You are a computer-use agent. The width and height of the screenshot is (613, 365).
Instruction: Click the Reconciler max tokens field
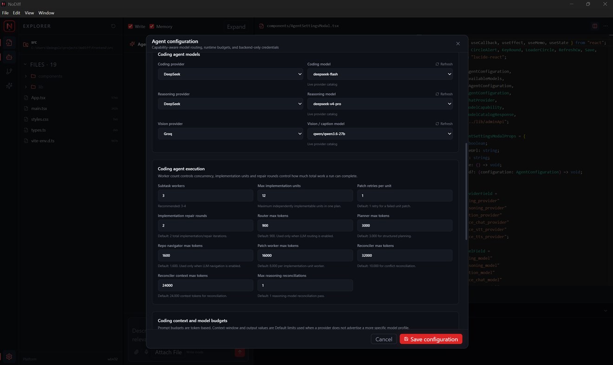pyautogui.click(x=404, y=256)
